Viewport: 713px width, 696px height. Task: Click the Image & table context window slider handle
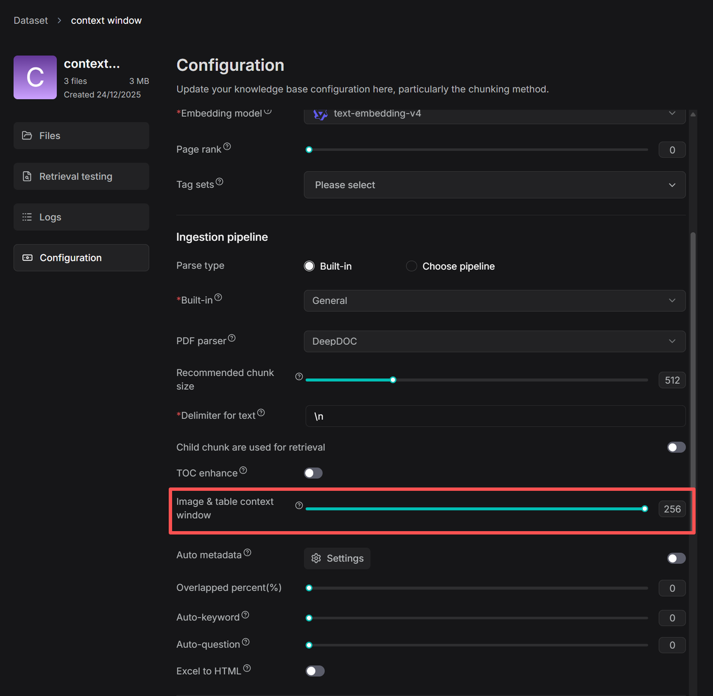(644, 509)
